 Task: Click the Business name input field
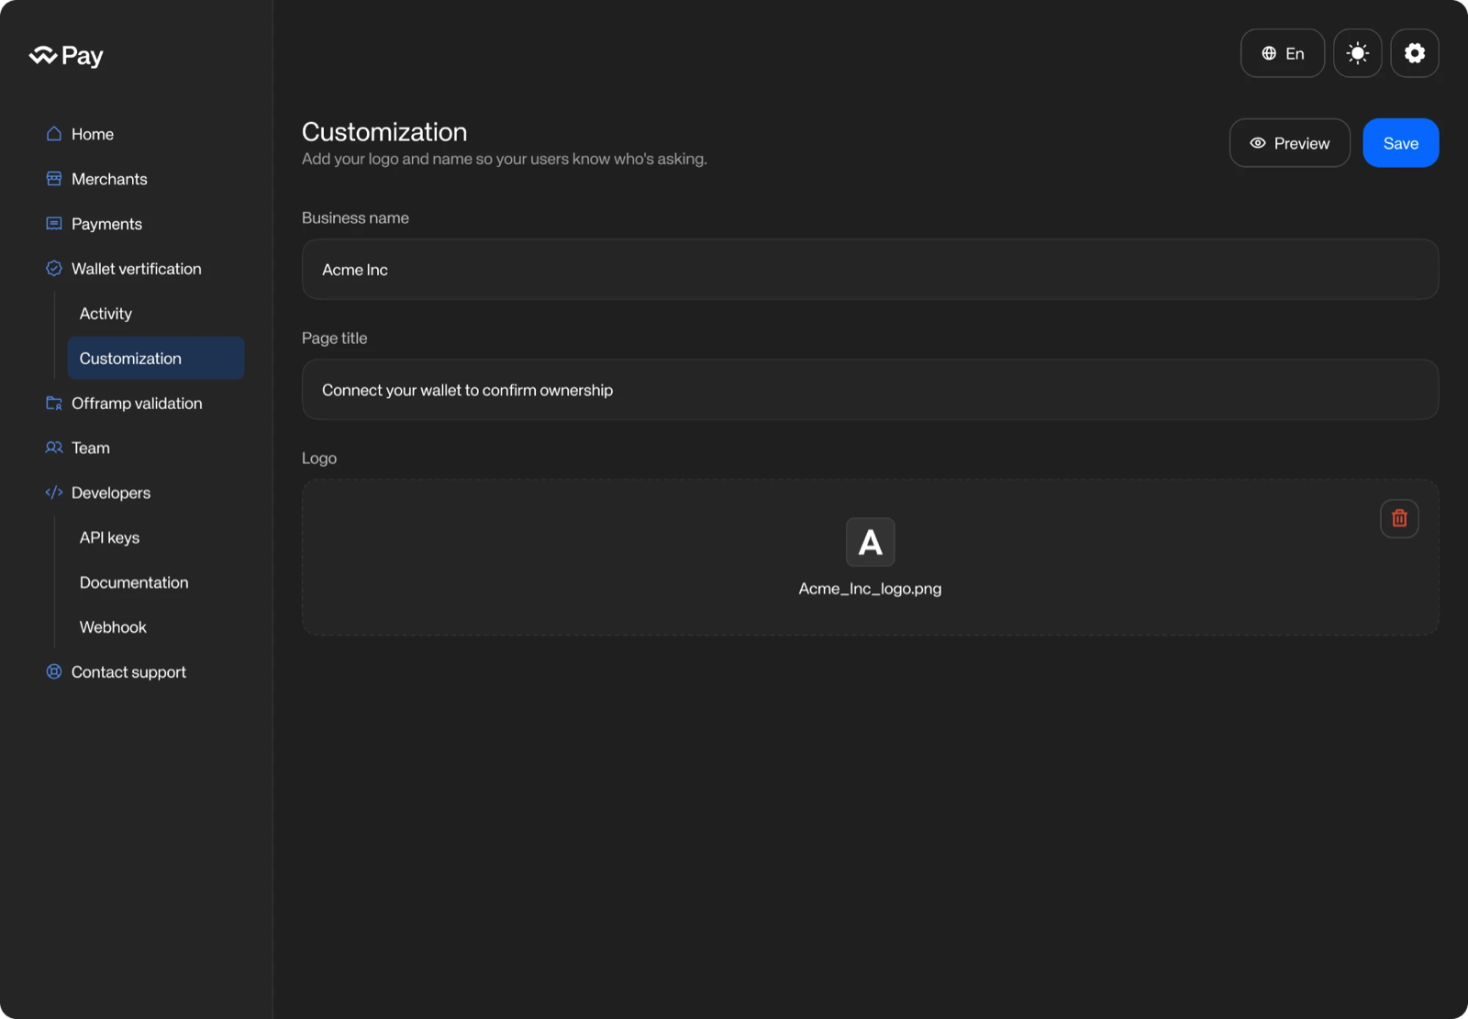870,270
